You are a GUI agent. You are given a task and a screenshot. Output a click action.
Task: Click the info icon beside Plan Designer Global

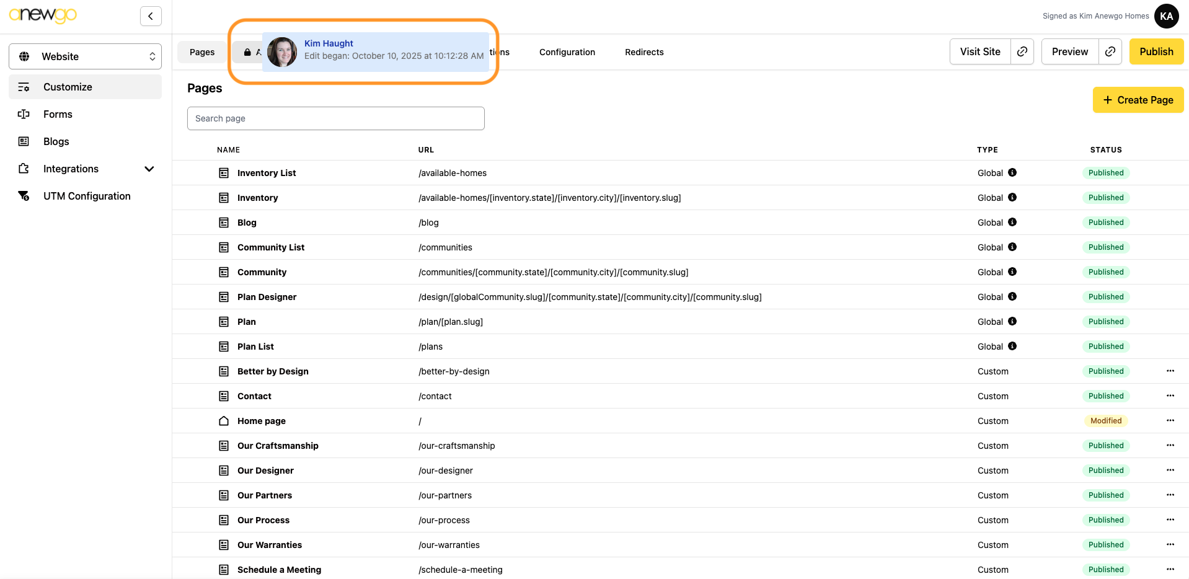[1012, 296]
